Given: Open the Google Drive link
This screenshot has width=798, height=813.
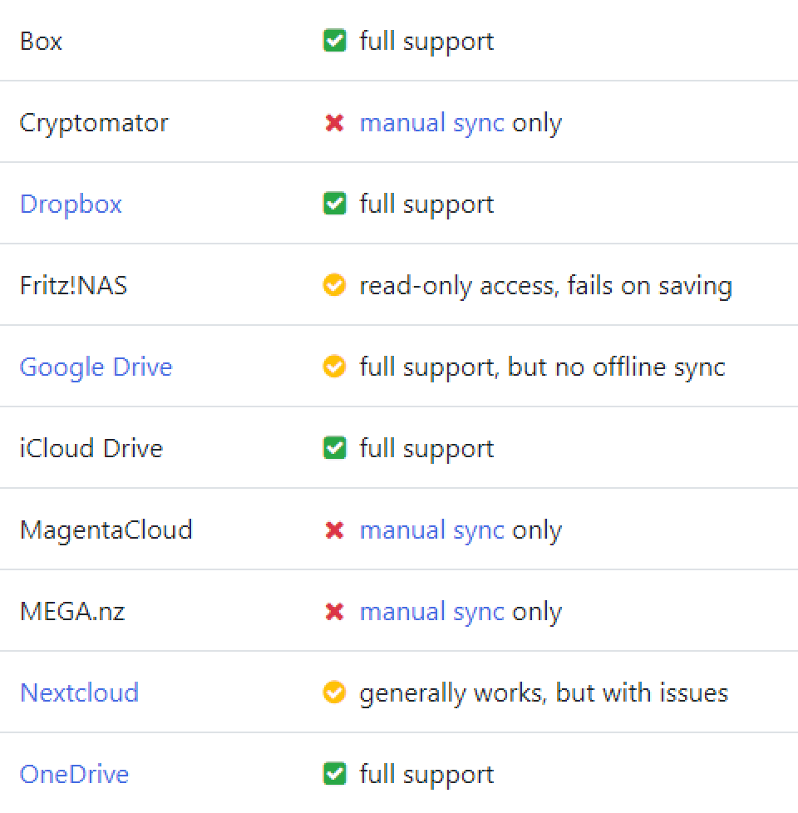Looking at the screenshot, I should [x=96, y=367].
